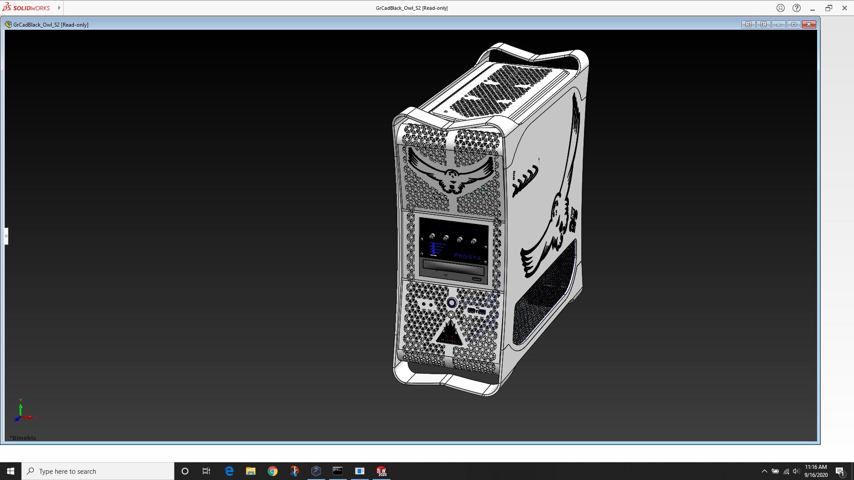Open Task View from the taskbar
Viewport: 854px width, 480px height.
[x=206, y=471]
